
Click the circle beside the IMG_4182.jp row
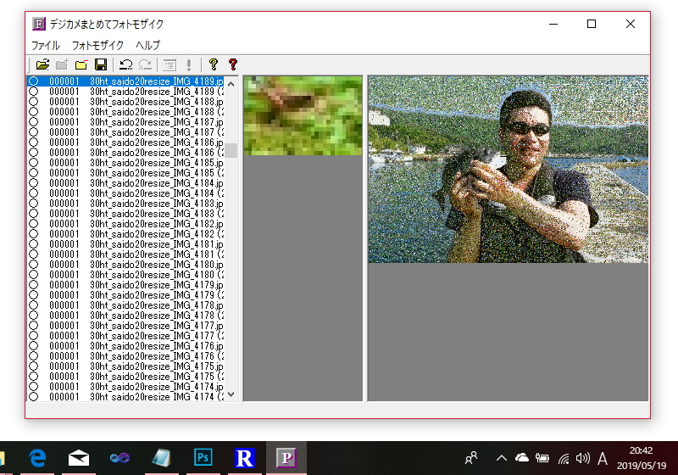(x=34, y=224)
